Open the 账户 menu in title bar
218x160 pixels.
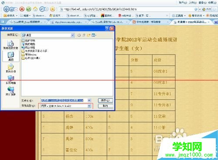183,3
